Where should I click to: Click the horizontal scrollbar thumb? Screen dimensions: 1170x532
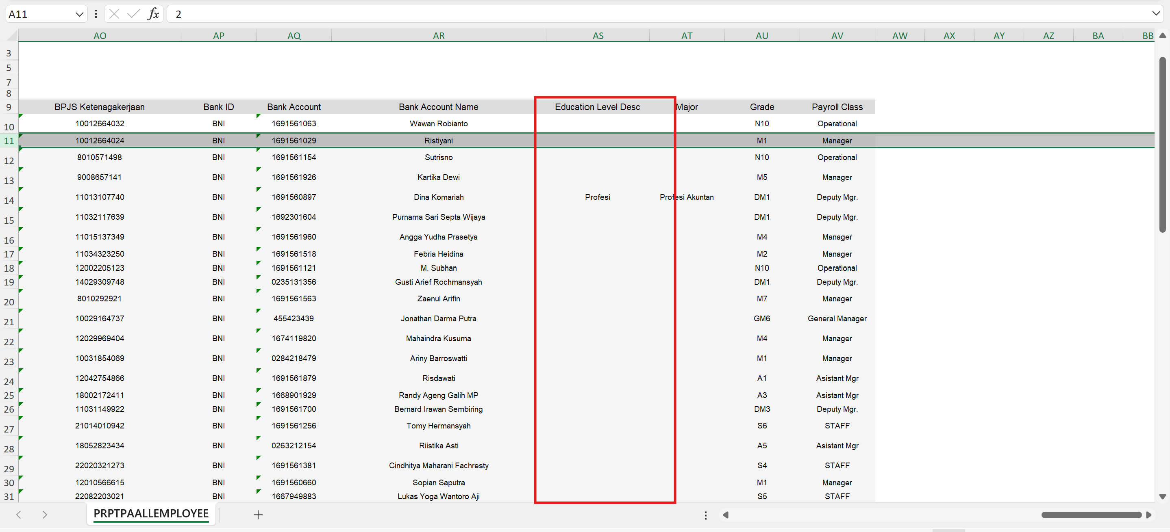(1091, 515)
